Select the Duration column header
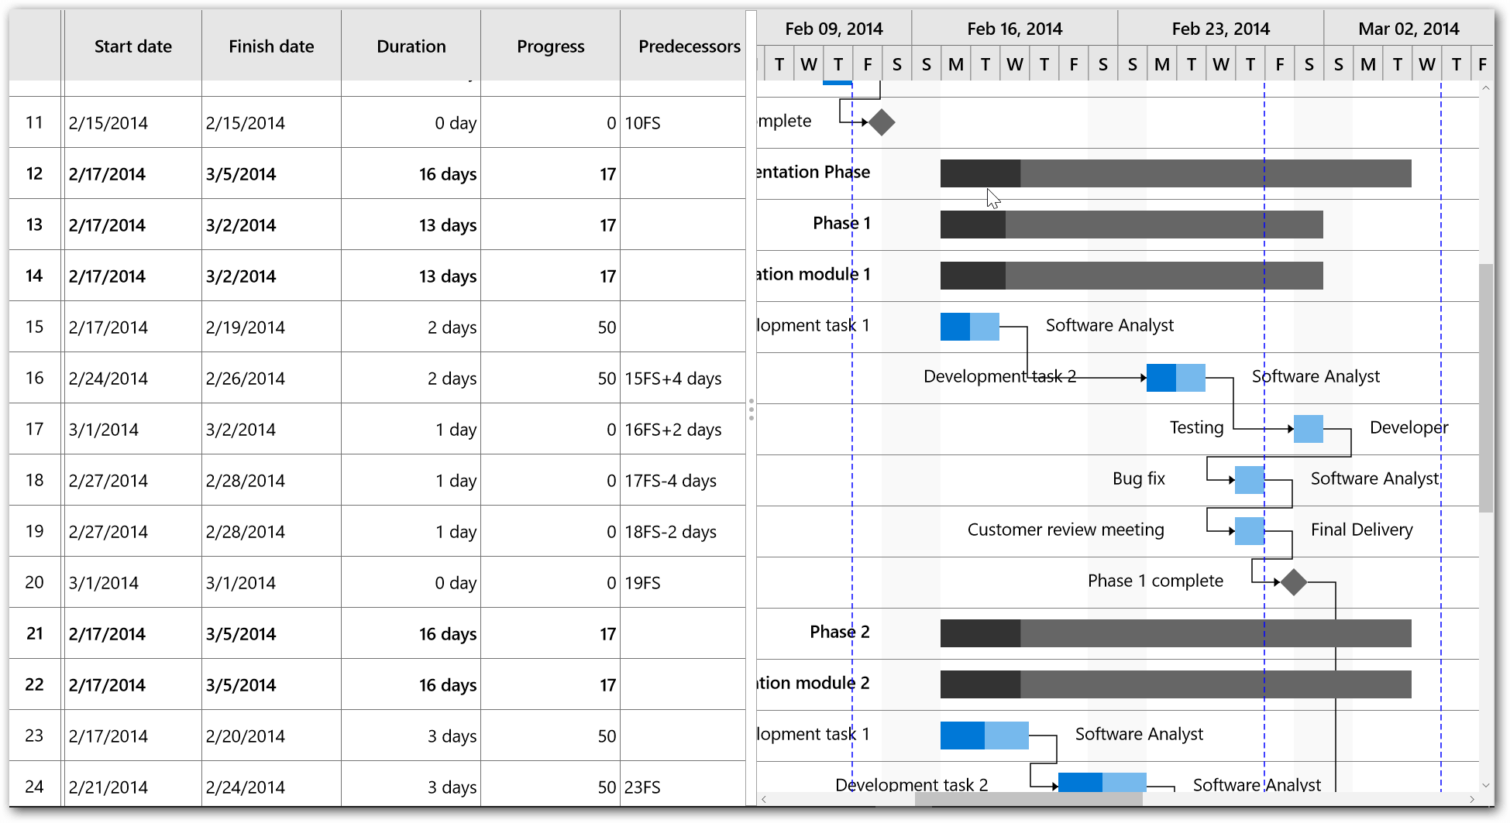This screenshot has height=823, width=1510. [x=411, y=46]
